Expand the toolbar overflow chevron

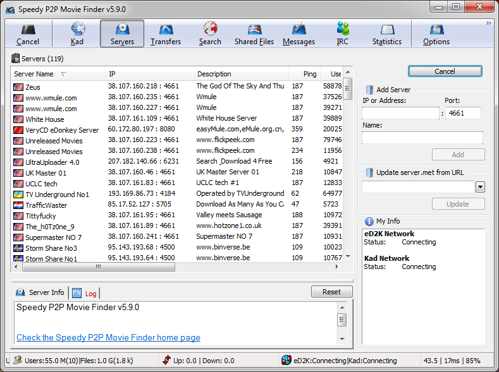(488, 23)
